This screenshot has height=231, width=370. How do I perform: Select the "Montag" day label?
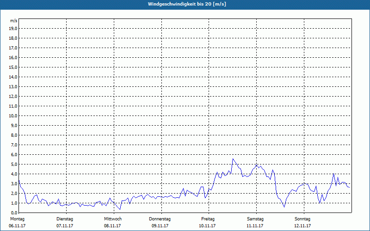(x=17, y=219)
